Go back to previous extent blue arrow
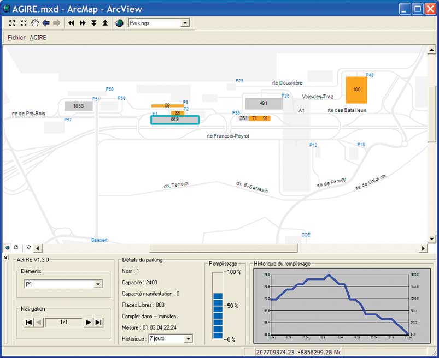 point(46,23)
